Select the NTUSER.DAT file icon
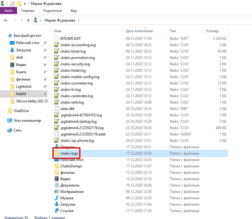 tap(57, 39)
